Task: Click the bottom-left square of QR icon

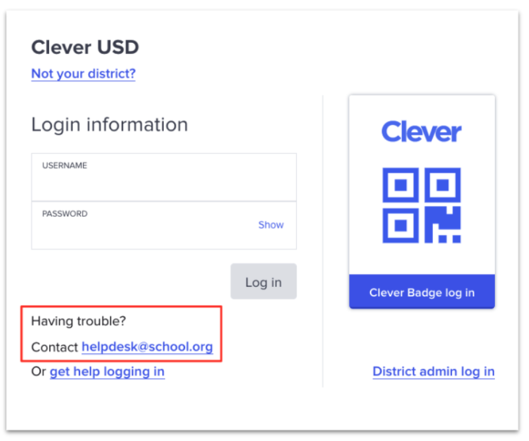Action: tap(400, 225)
